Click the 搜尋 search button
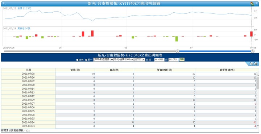 (182, 59)
